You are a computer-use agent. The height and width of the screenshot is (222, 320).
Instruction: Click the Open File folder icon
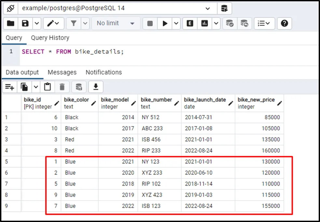pyautogui.click(x=10, y=23)
